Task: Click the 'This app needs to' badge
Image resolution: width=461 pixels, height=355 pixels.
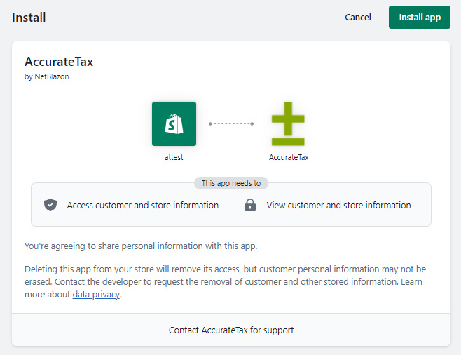Action: [x=230, y=183]
